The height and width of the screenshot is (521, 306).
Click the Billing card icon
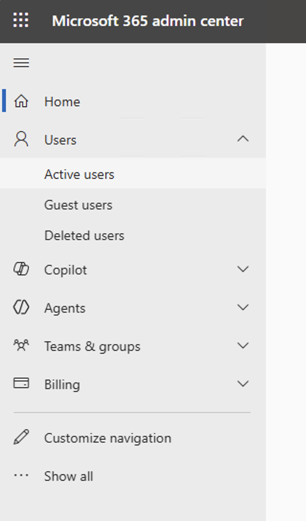click(x=21, y=383)
